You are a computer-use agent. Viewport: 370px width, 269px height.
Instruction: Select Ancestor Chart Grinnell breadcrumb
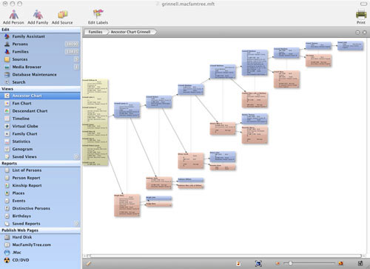coord(130,32)
